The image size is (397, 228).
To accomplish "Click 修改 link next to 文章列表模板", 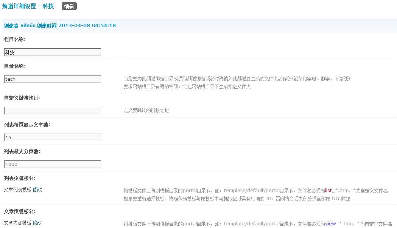I will click(37, 189).
